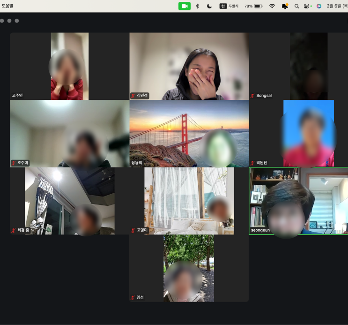Click the muted mic icon by 고명미

coord(133,230)
